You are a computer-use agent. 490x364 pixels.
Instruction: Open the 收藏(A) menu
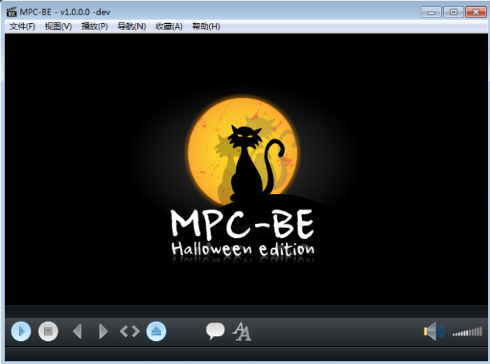click(x=169, y=27)
